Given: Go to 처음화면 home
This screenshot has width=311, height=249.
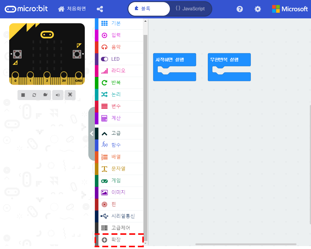Looking at the screenshot, I should [x=72, y=9].
